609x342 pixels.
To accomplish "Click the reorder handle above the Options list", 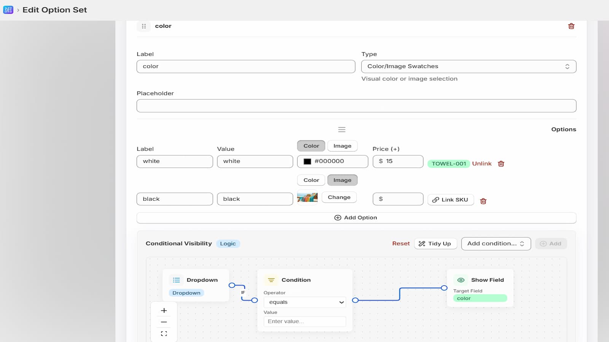I will click(x=342, y=130).
